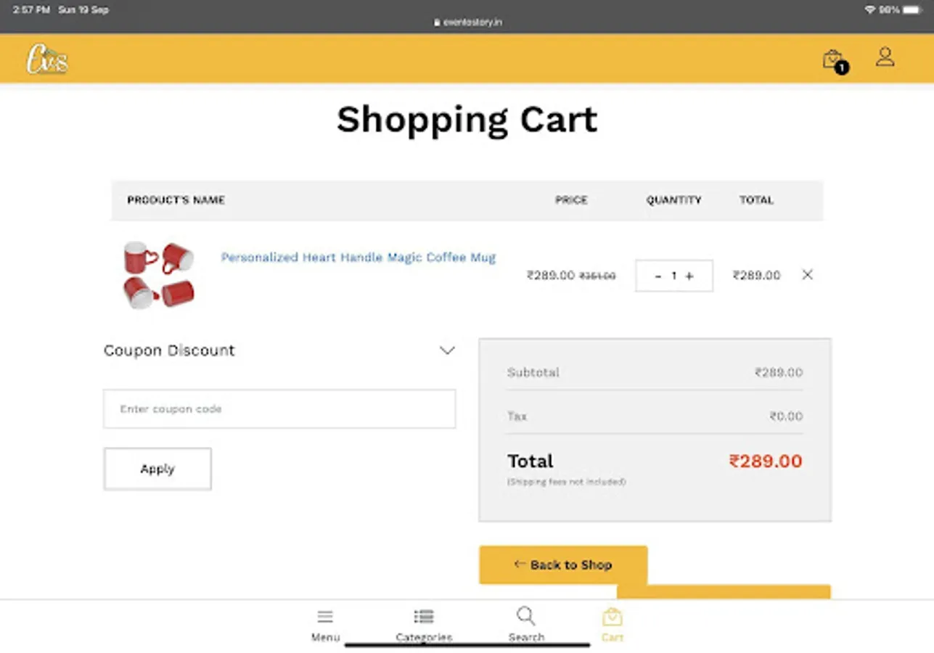The width and height of the screenshot is (934, 653).
Task: Increase mug quantity with plus button
Action: point(689,276)
